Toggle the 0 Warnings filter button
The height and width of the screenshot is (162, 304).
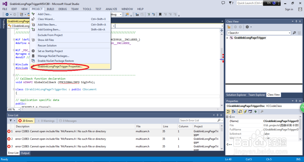click(x=46, y=121)
